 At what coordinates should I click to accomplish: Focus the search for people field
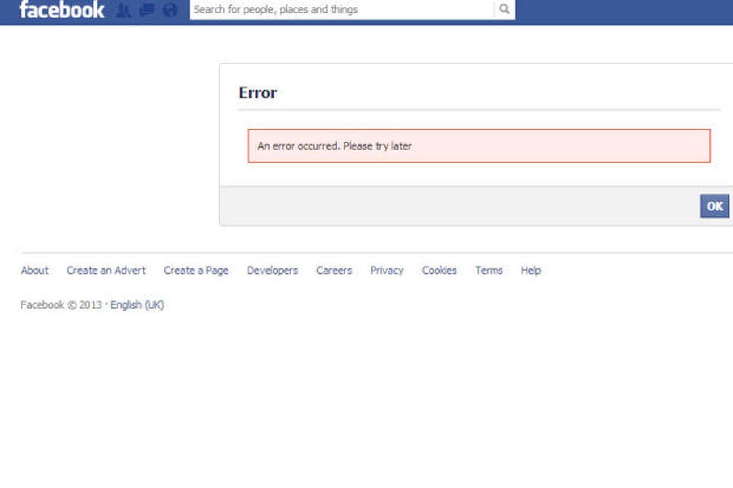(x=342, y=9)
